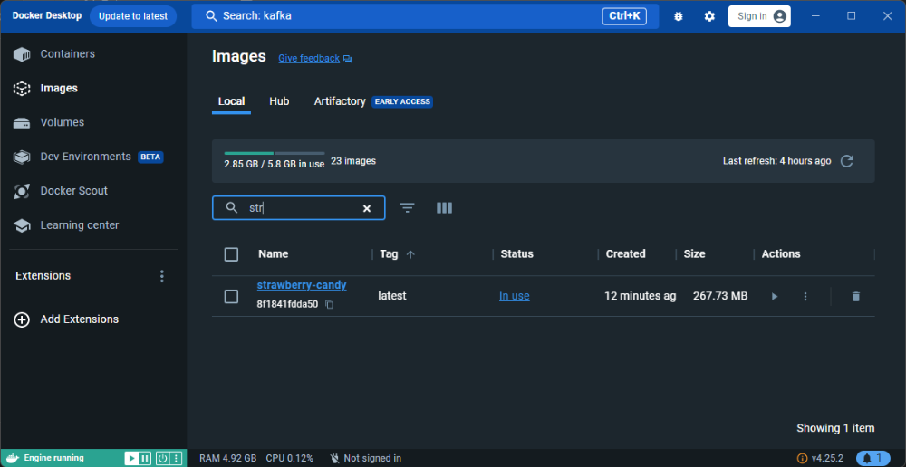
Task: Switch to the Hub tab
Action: [x=279, y=101]
